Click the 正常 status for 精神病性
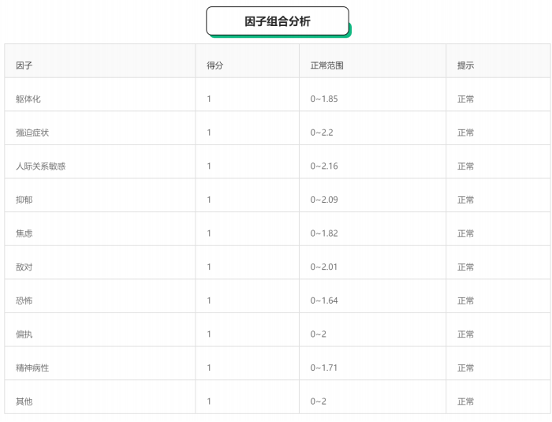The image size is (552, 422). (465, 368)
